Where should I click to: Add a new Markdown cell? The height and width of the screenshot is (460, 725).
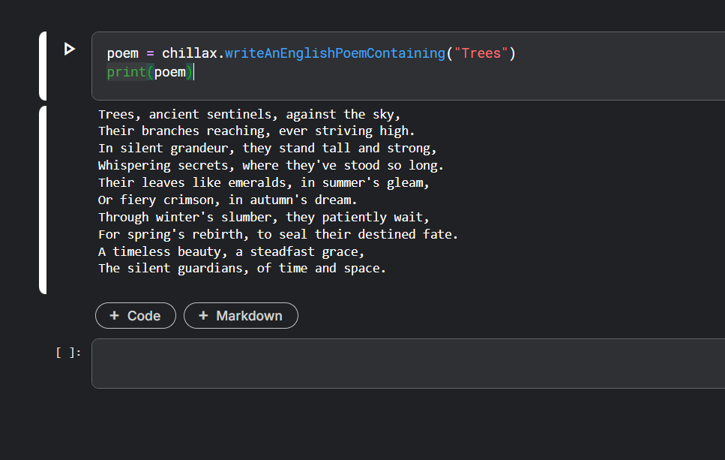(x=241, y=316)
